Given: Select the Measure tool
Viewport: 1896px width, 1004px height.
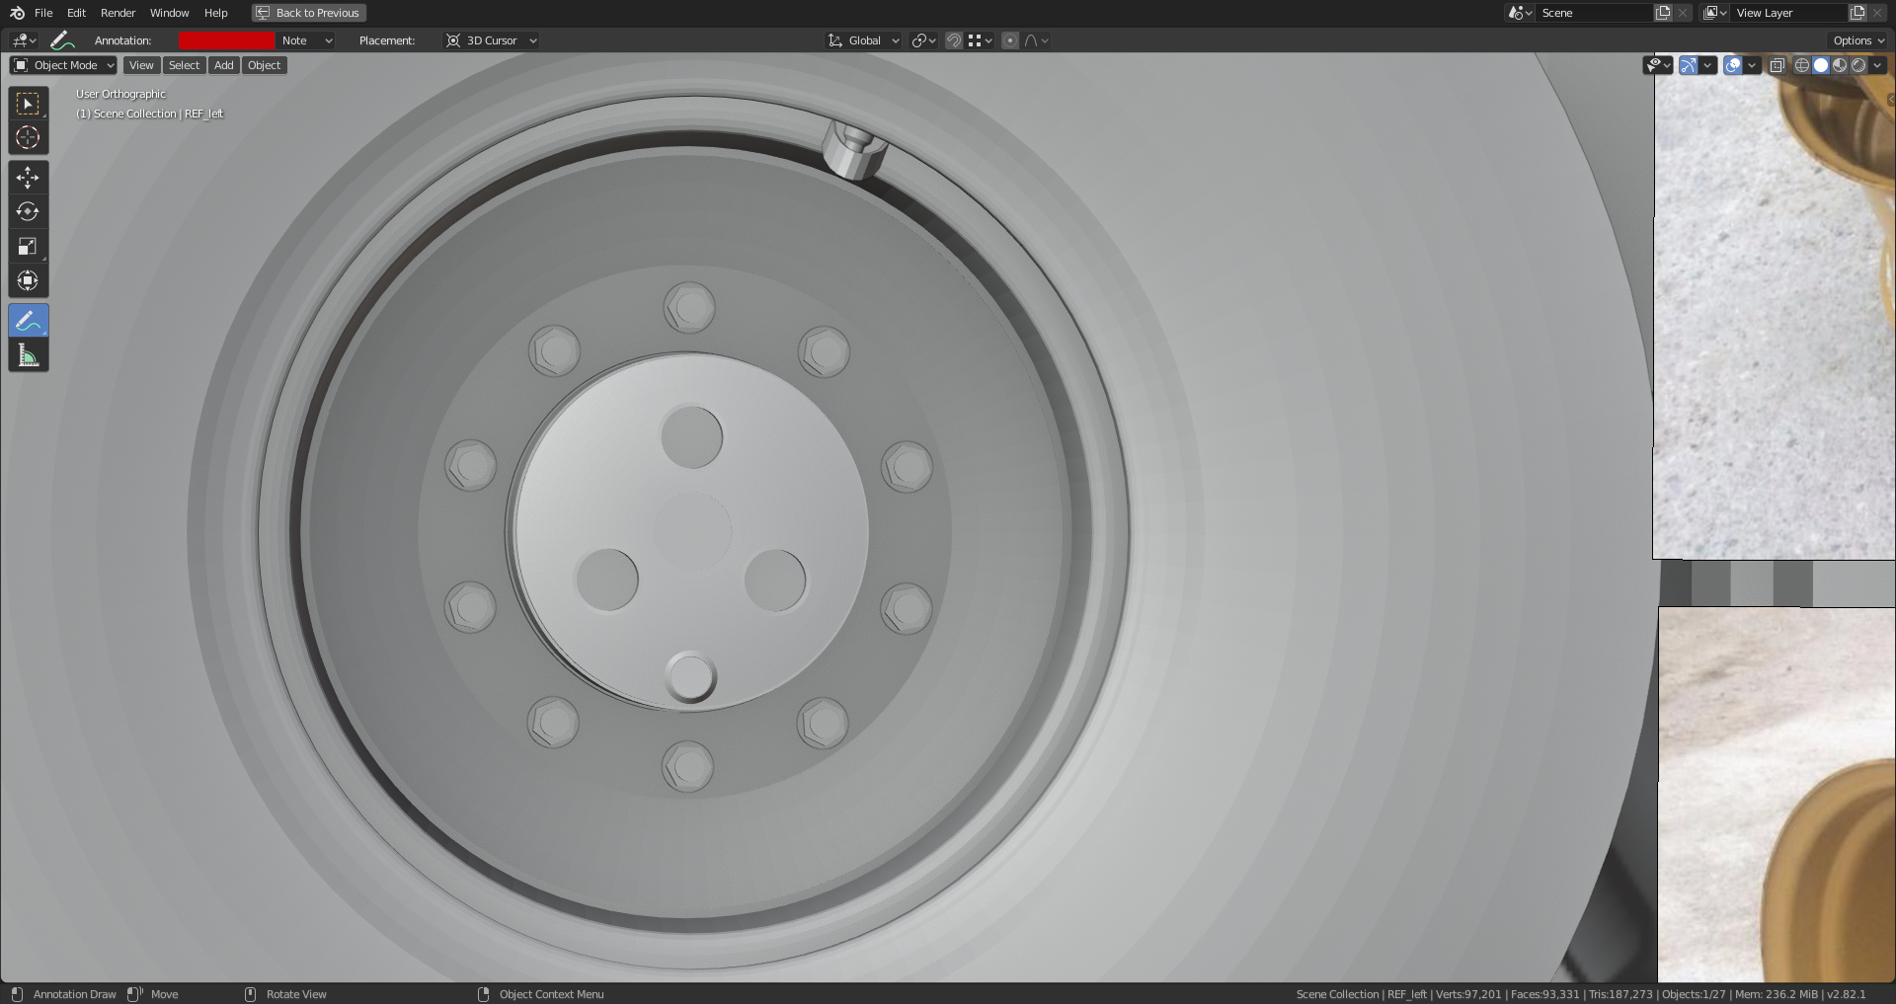Looking at the screenshot, I should click(28, 355).
